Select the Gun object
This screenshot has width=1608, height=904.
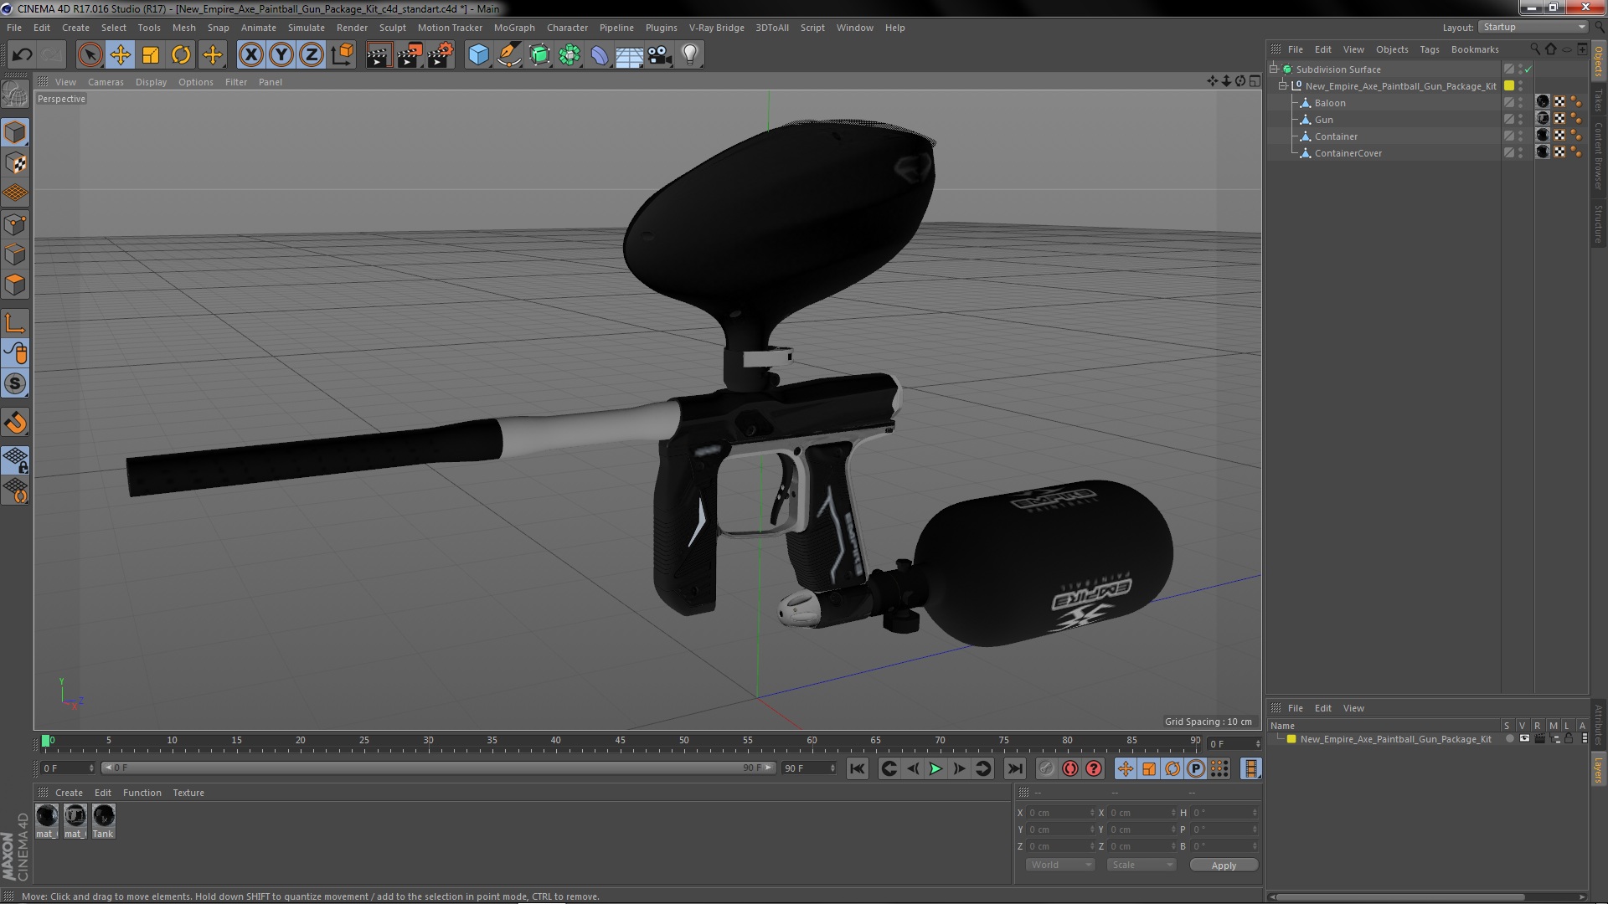click(x=1323, y=120)
